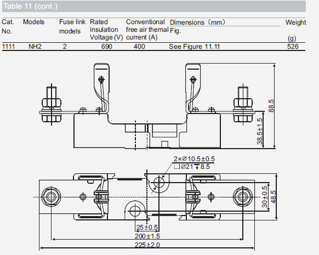Select the '526' weight value
The width and height of the screenshot is (319, 255).
(293, 47)
